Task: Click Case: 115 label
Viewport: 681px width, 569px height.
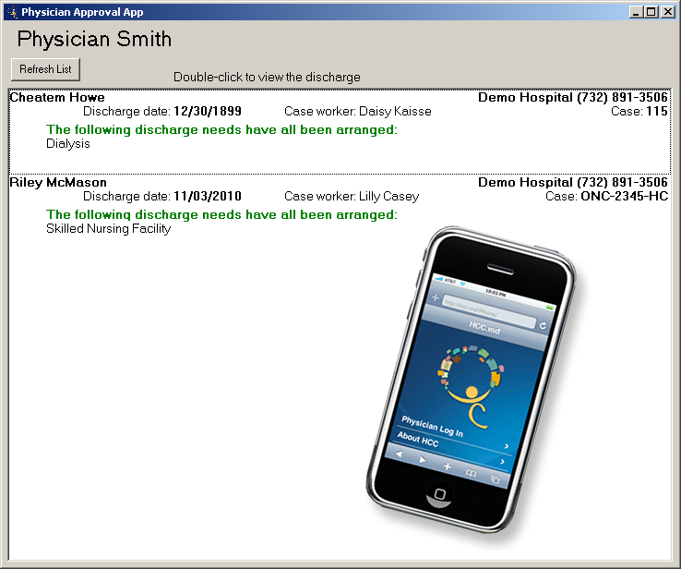Action: (639, 111)
